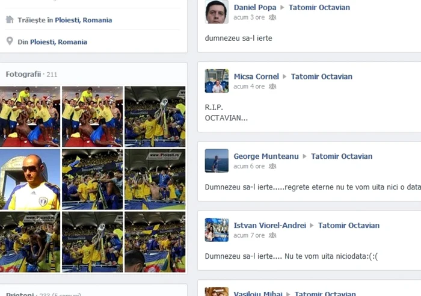Open the Fotografii section header

point(23,75)
